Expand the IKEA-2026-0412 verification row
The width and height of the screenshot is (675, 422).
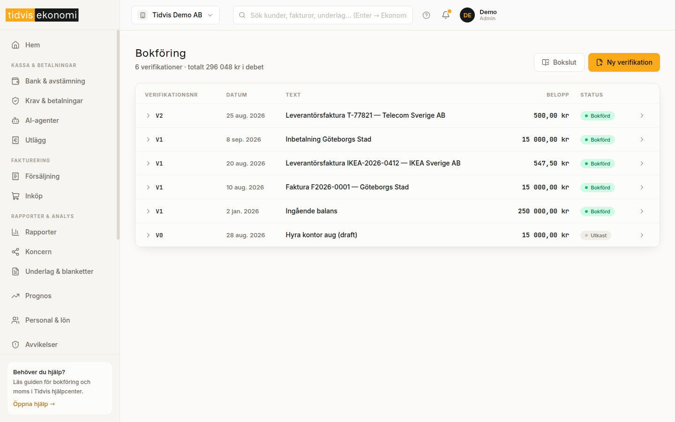click(x=148, y=163)
